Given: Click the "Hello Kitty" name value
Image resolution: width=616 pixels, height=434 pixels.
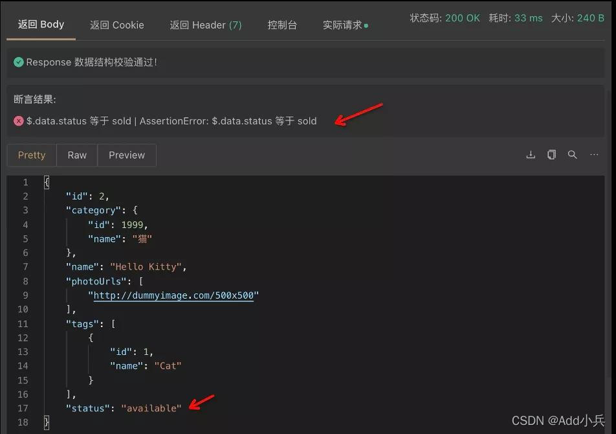Looking at the screenshot, I should (x=146, y=267).
